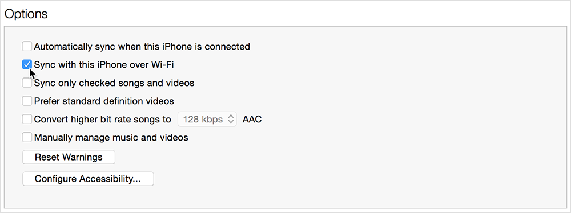Click the Reset Warnings button

pos(69,157)
